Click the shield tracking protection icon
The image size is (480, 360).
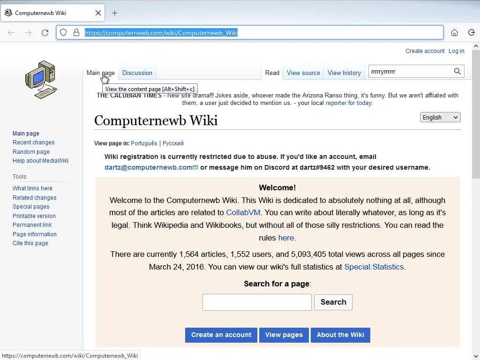coord(63,33)
